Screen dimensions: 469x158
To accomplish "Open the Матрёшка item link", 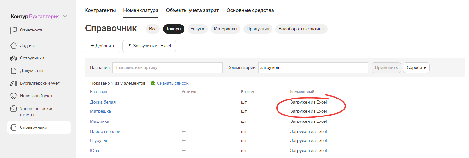I will click(100, 111).
